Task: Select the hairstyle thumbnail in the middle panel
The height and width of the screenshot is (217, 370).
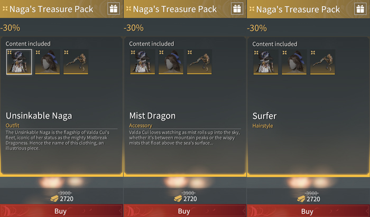Action: (x=171, y=62)
